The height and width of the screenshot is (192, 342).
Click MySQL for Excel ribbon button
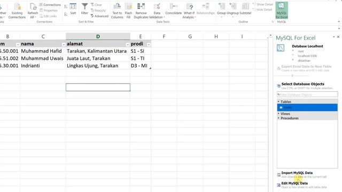click(x=282, y=10)
